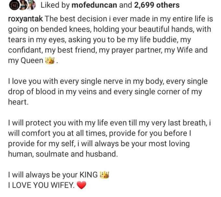The image size is (221, 197).
Task: Click the word 'husband.' in the caption
Action: tap(102, 154)
